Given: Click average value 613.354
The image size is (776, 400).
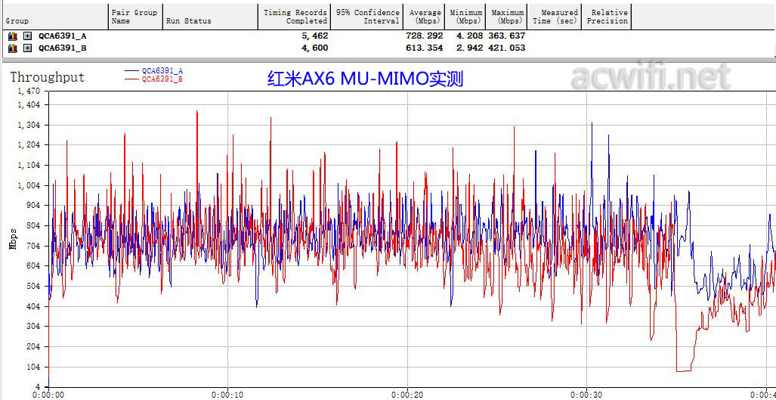Looking at the screenshot, I should (x=426, y=48).
